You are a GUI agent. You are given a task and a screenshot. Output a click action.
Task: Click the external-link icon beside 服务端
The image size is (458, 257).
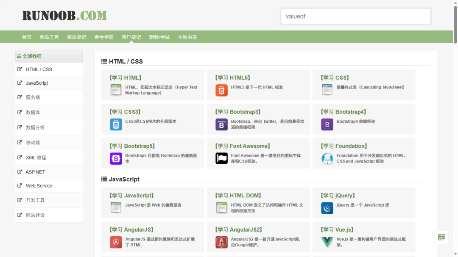(x=20, y=97)
